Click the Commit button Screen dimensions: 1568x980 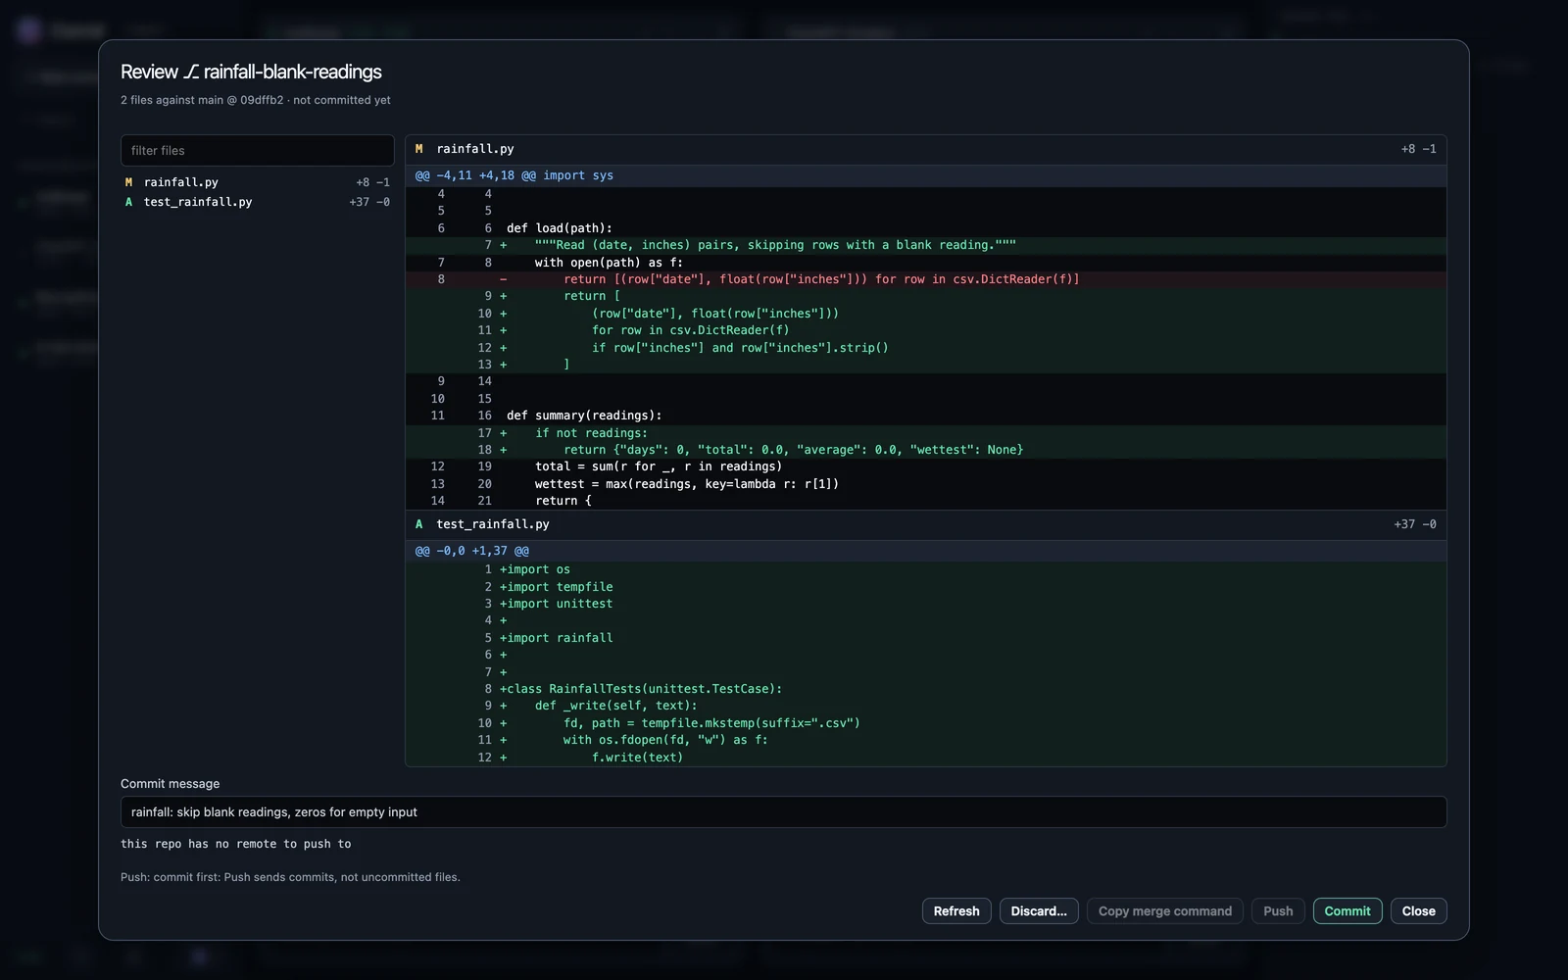coord(1347,910)
